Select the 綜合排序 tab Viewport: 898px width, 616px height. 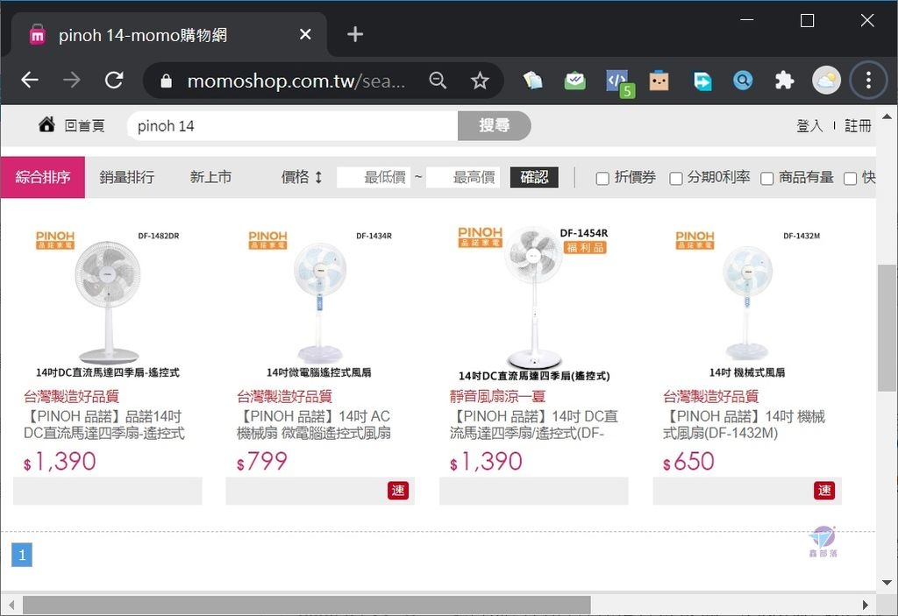43,178
